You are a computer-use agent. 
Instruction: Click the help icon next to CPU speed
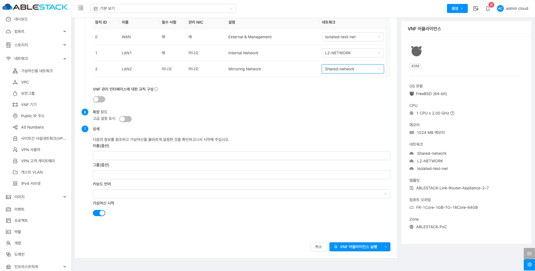[452, 113]
